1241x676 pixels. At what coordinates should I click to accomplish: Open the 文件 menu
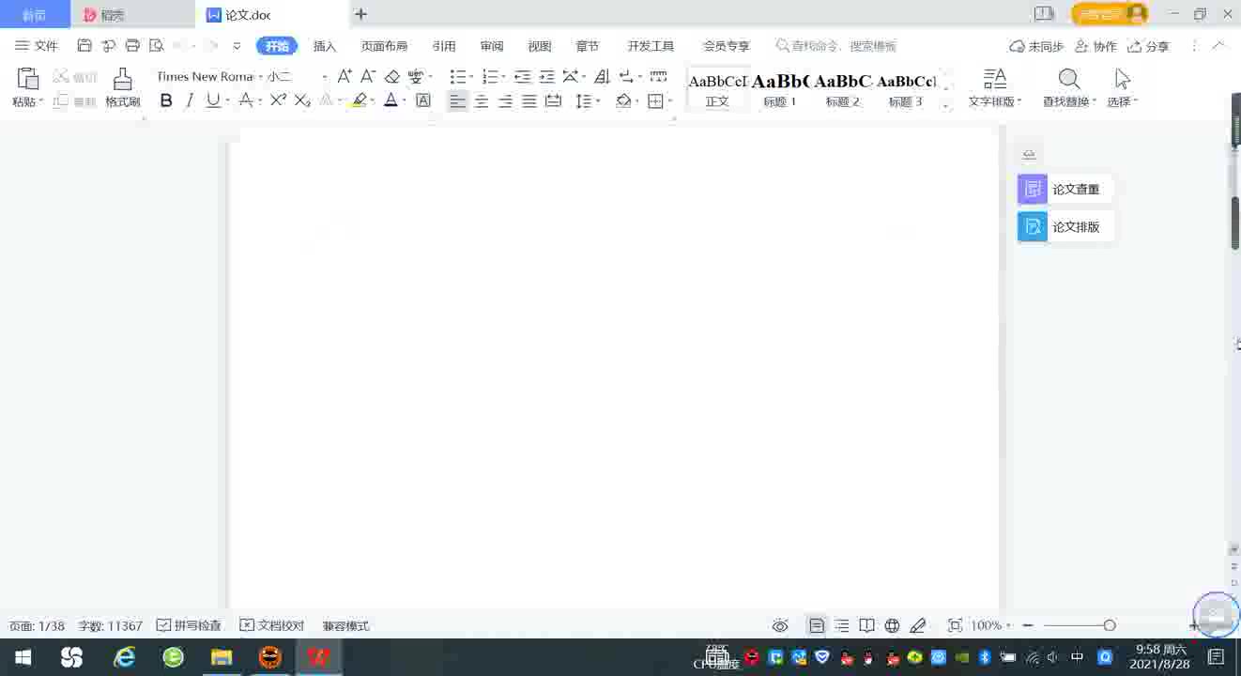(x=37, y=45)
